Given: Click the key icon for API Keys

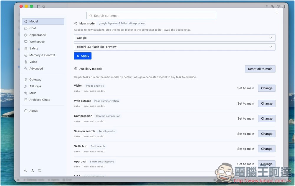Looking at the screenshot, I should click(x=26, y=86).
